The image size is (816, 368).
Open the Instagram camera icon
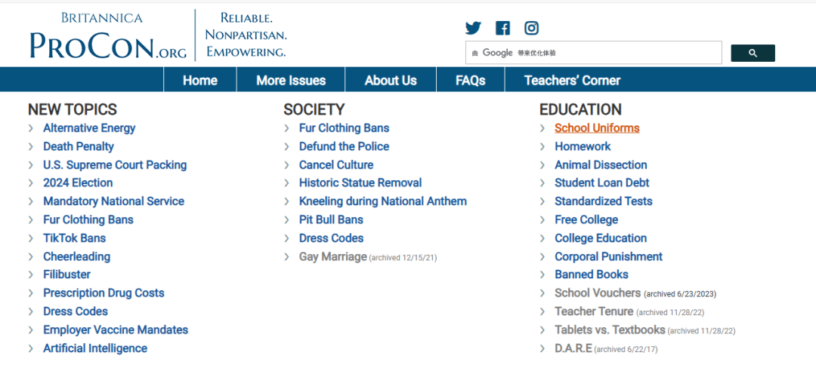[531, 28]
